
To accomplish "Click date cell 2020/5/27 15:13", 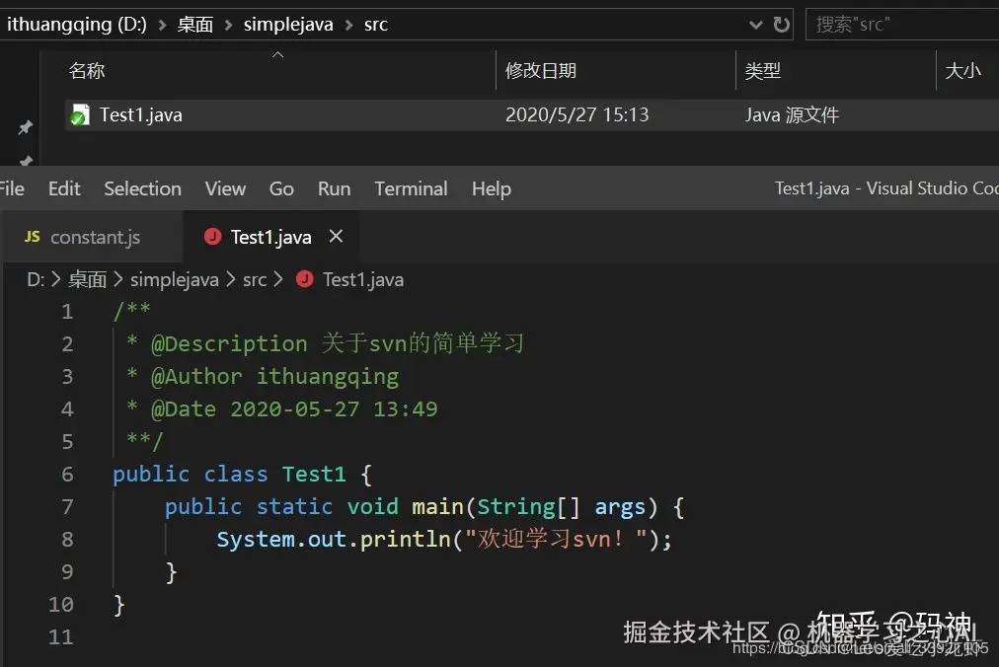I will coord(576,115).
